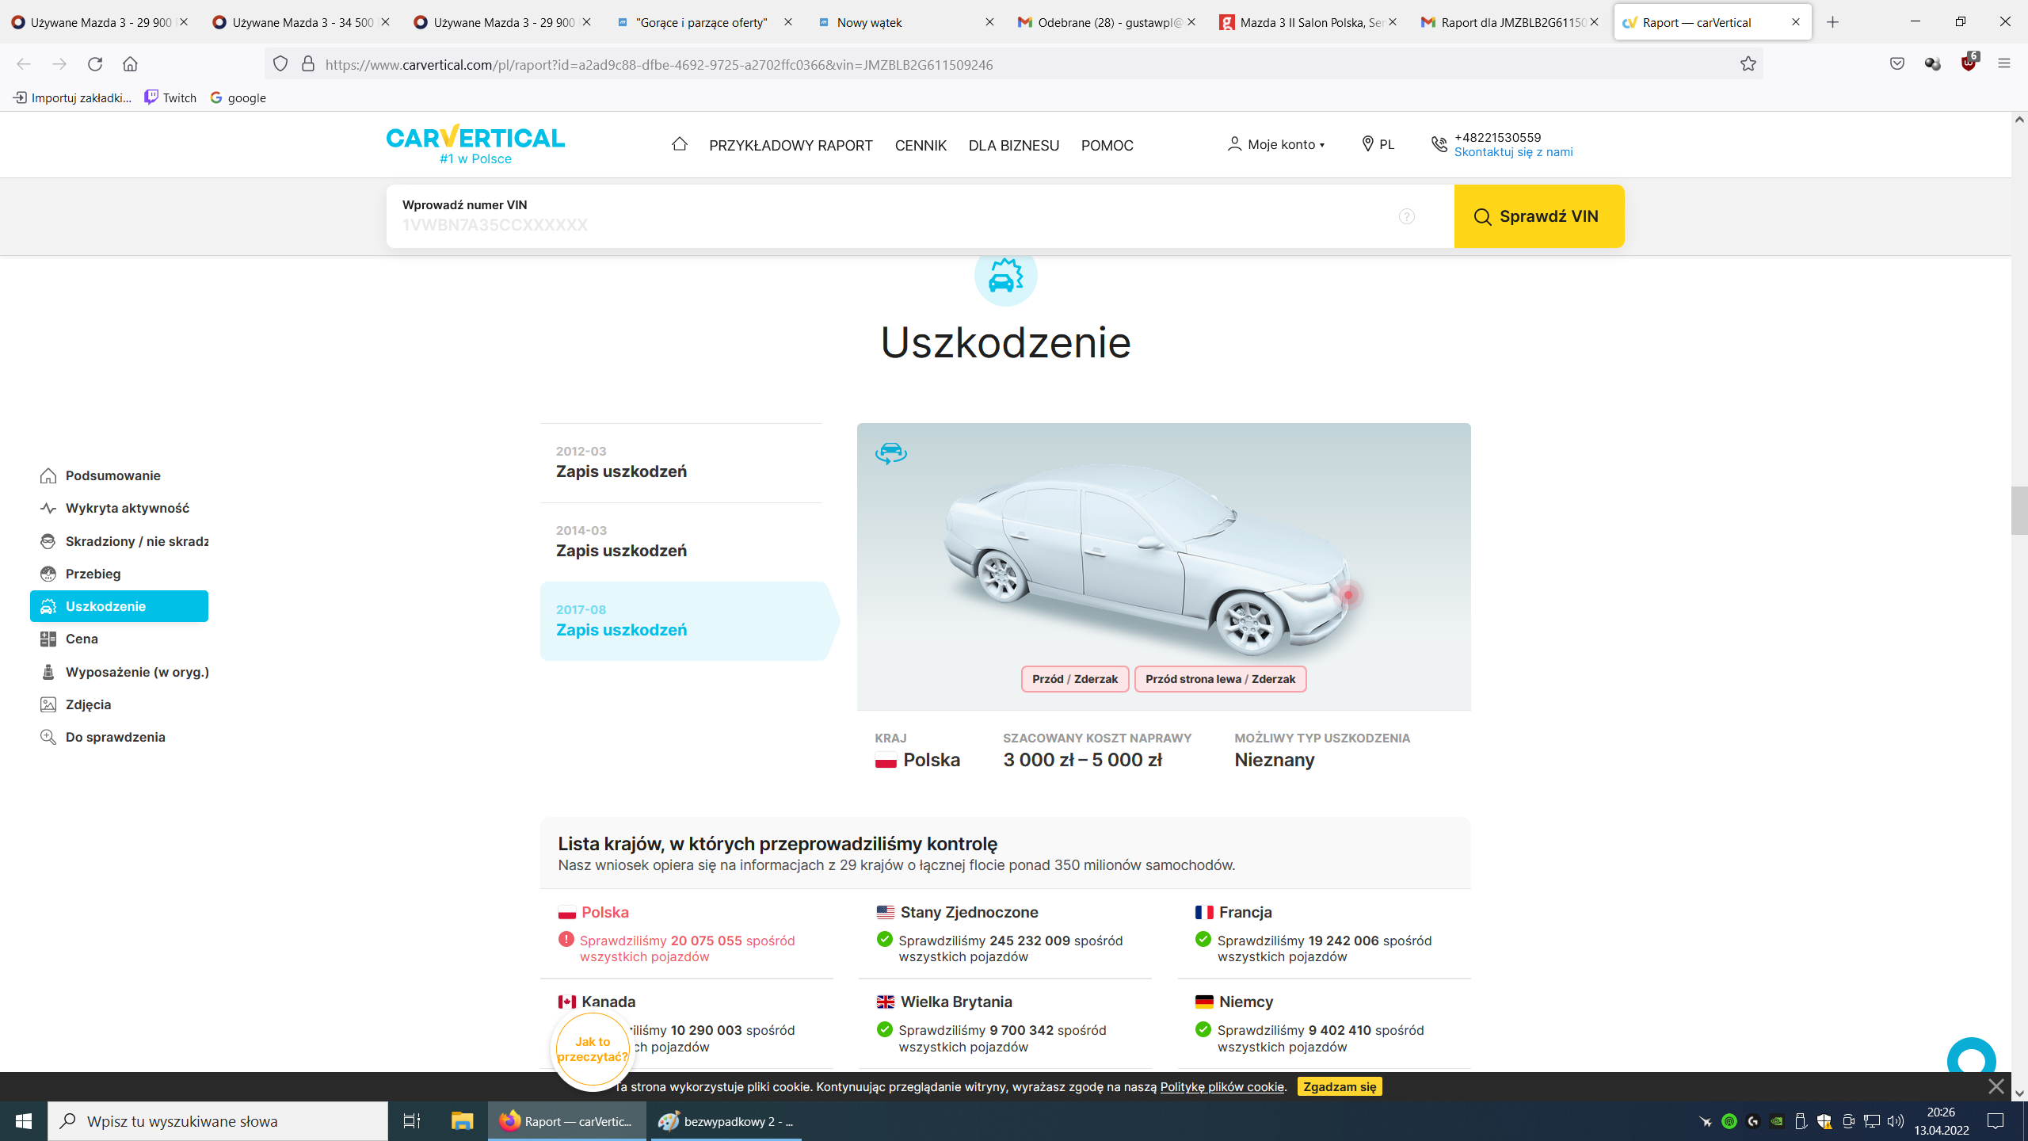The width and height of the screenshot is (2028, 1141).
Task: Open CENNIK in the top menu
Action: 921,146
